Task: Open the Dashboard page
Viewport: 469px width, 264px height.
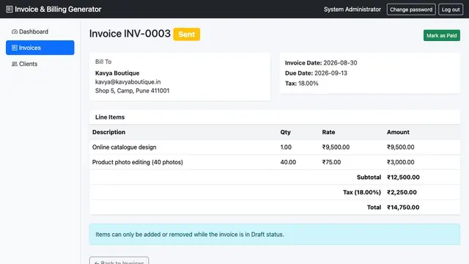Action: pyautogui.click(x=40, y=32)
